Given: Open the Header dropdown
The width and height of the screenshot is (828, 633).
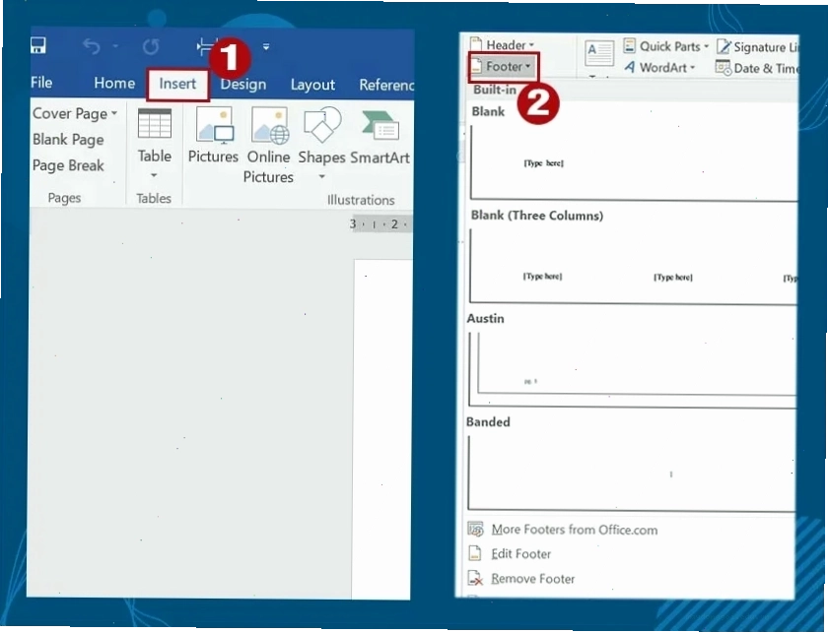Looking at the screenshot, I should [x=502, y=45].
